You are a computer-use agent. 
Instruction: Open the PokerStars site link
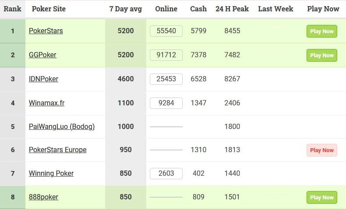46,31
